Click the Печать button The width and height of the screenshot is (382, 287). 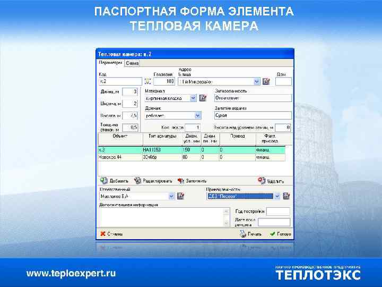click(x=250, y=234)
